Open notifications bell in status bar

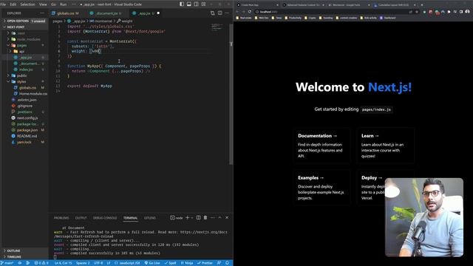(x=227, y=263)
